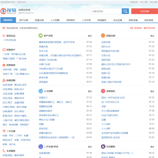Open the sidebar 手机 category link
Screen dimensions: 158x158
click(11, 136)
